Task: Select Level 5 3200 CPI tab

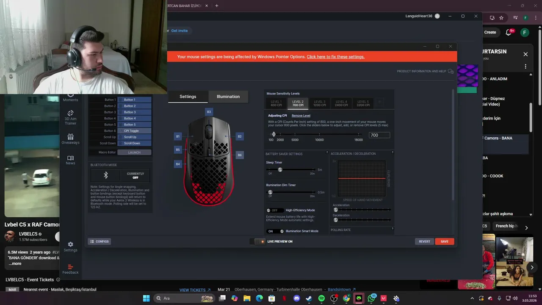Action: 363,103
